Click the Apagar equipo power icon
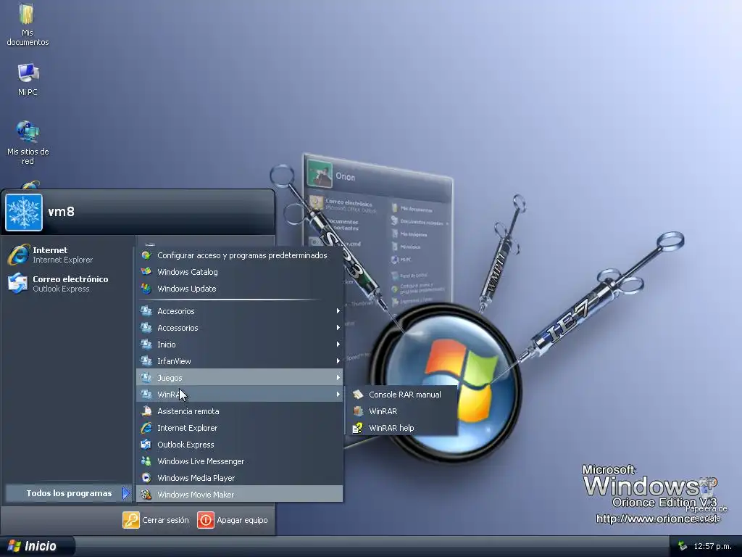The image size is (742, 557). [205, 520]
